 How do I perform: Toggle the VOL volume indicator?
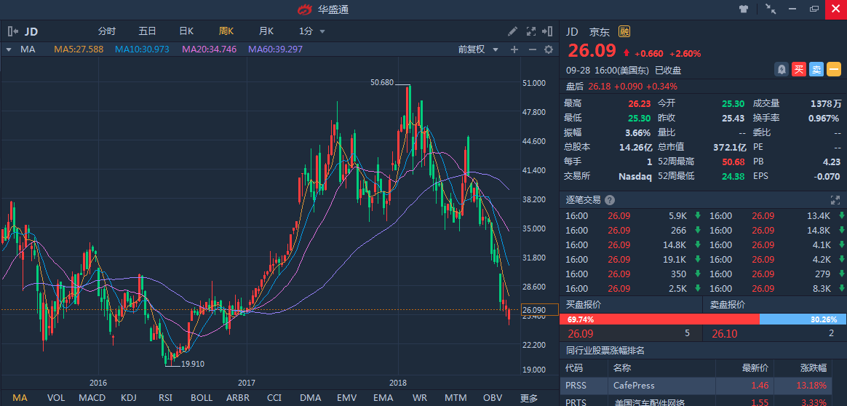click(56, 398)
